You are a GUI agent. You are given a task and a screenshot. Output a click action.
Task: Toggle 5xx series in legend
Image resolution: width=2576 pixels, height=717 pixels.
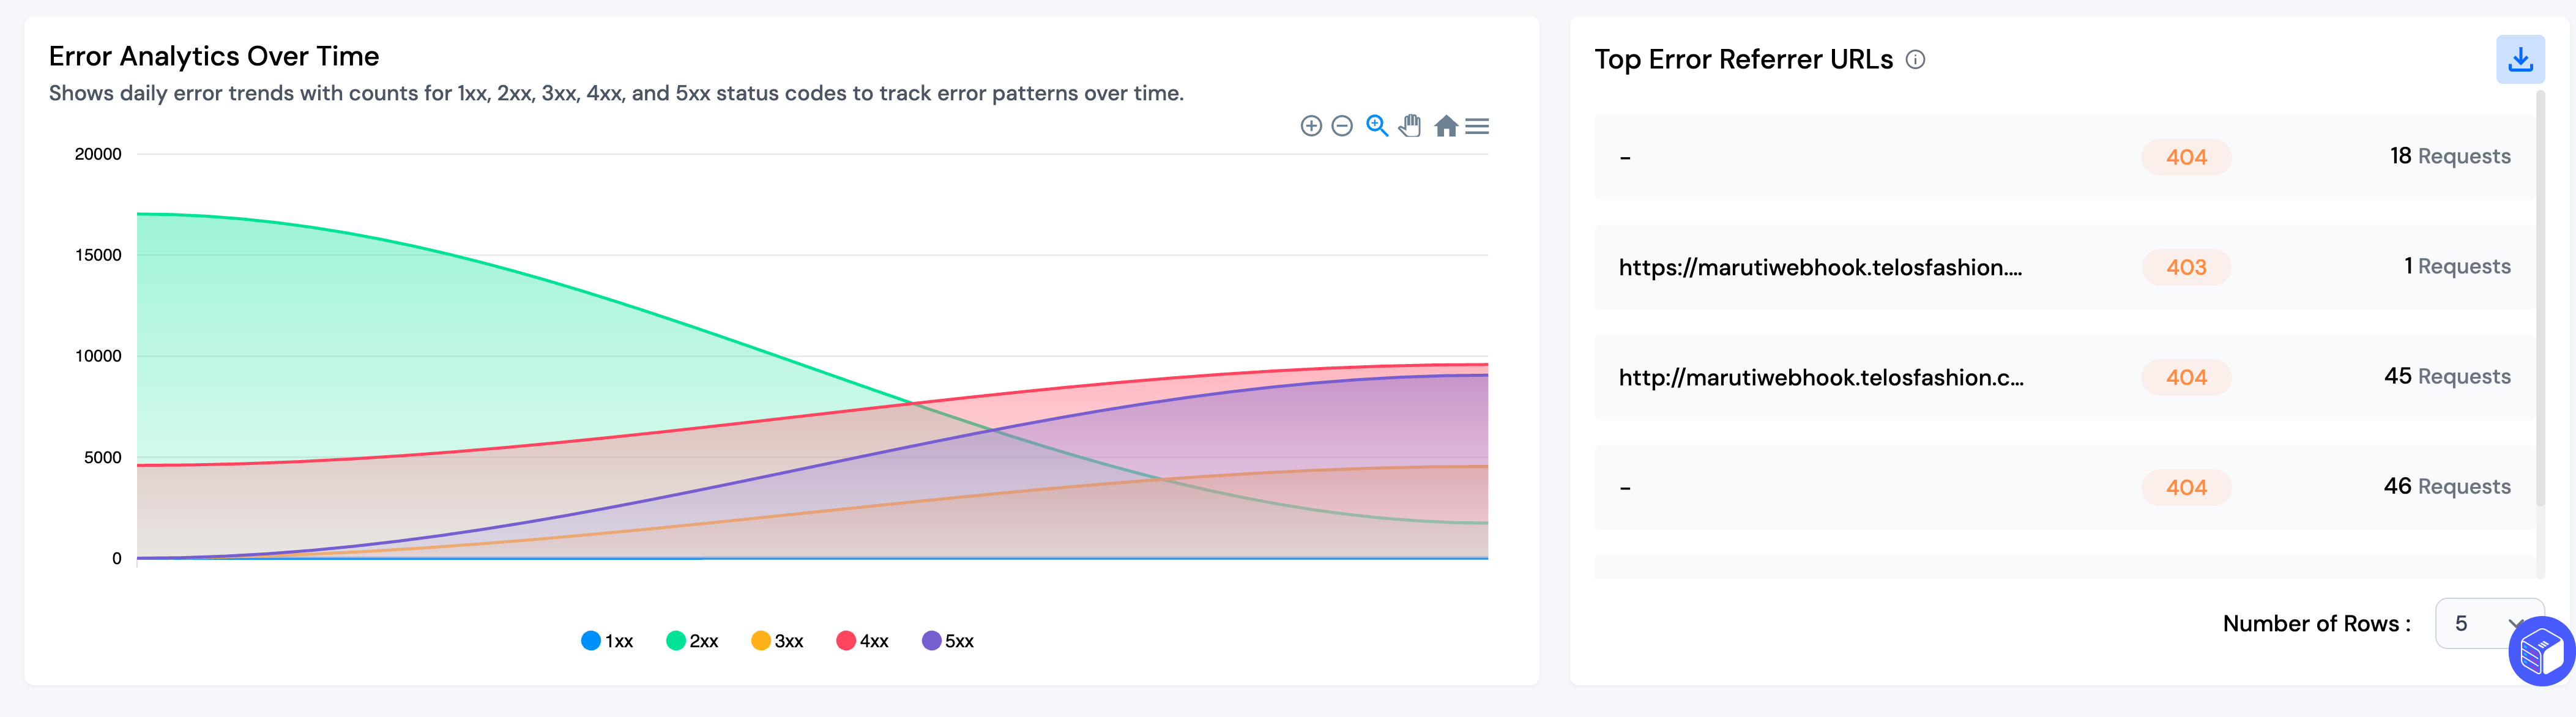[x=947, y=641]
